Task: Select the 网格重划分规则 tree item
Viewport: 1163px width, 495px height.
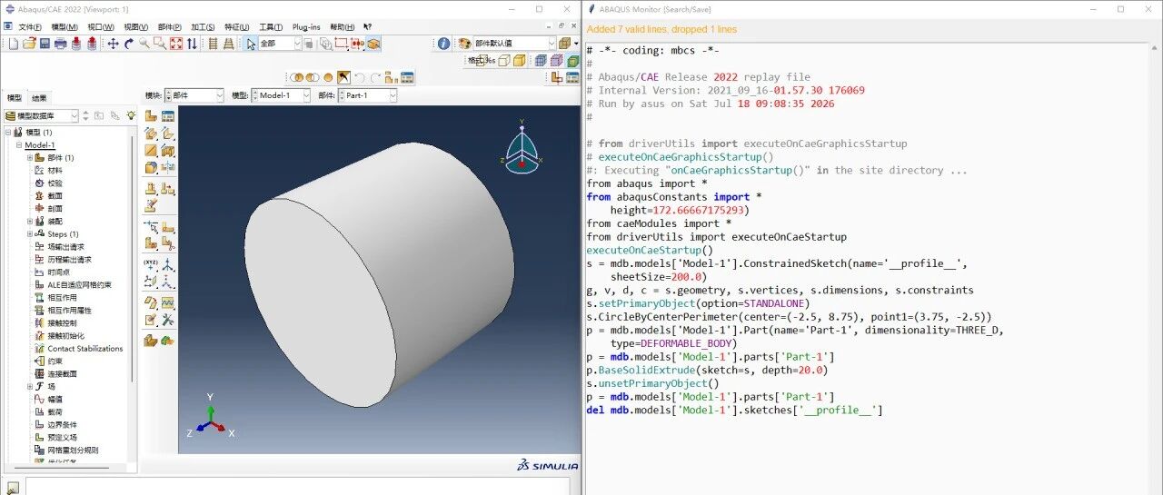Action: (x=73, y=450)
